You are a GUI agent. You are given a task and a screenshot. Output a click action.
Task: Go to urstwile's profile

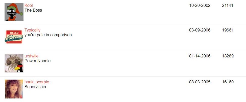coord(32,56)
